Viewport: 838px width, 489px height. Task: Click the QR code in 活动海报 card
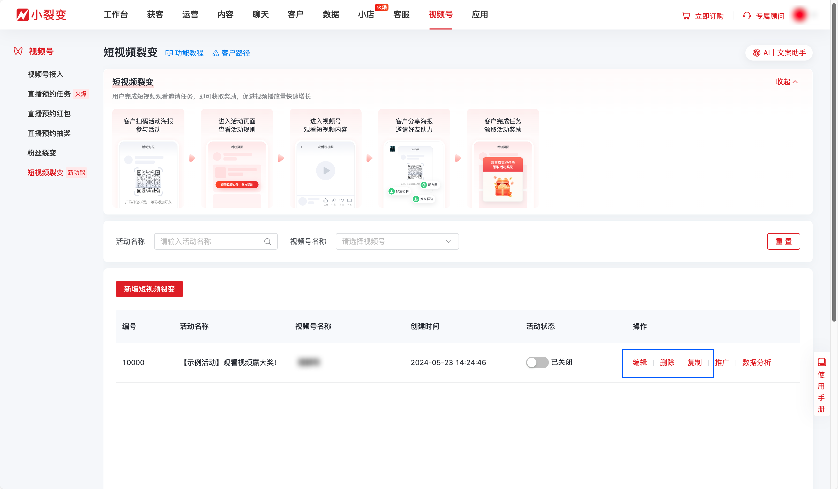click(148, 182)
